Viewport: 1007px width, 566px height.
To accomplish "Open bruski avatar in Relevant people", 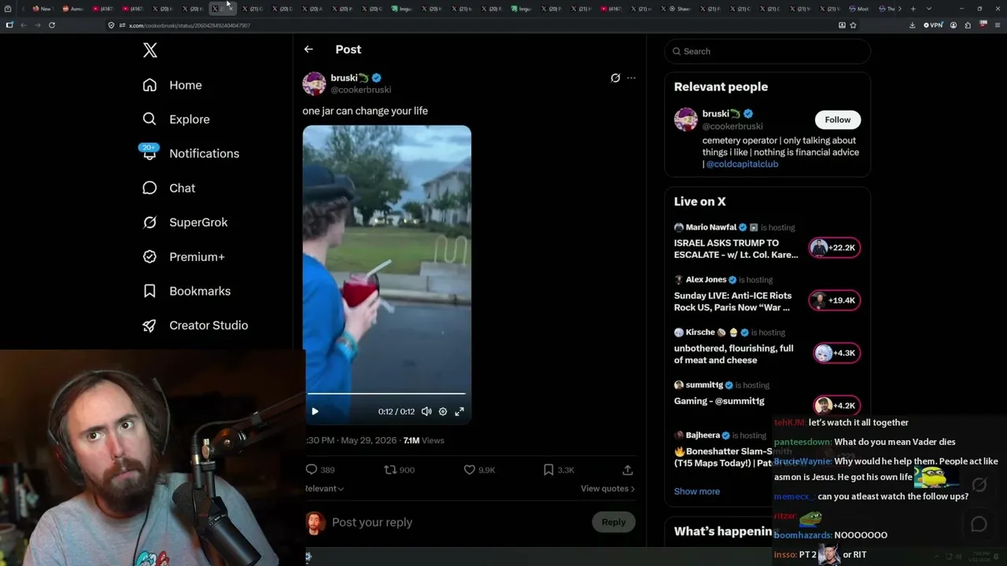I will (x=686, y=119).
